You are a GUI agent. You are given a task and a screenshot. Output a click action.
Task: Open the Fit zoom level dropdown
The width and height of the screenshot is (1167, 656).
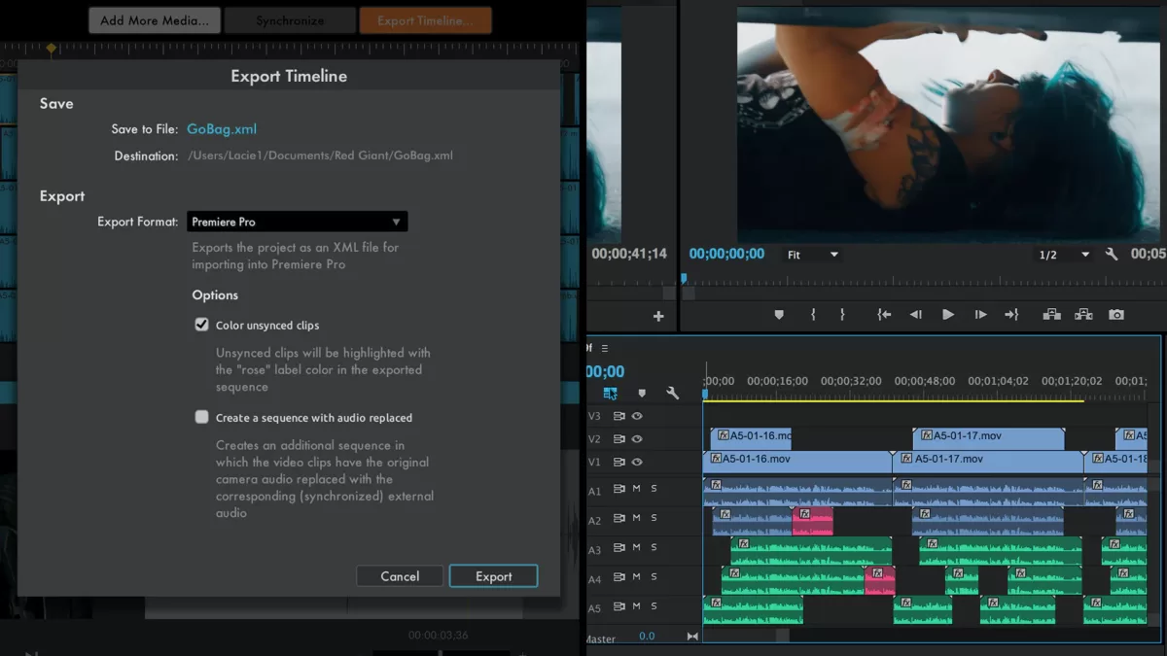point(812,255)
